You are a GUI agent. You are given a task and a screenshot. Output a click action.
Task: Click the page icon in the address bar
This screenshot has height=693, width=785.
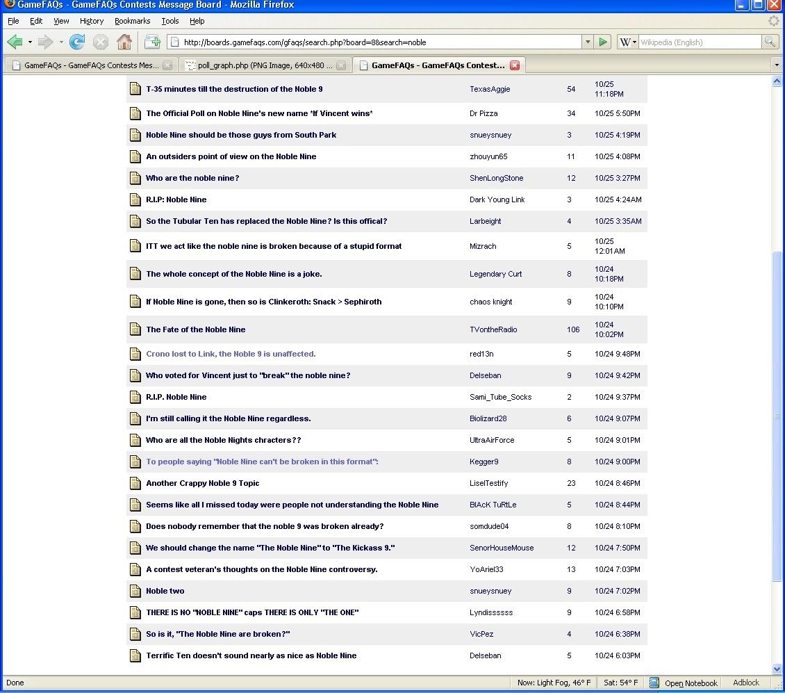175,42
